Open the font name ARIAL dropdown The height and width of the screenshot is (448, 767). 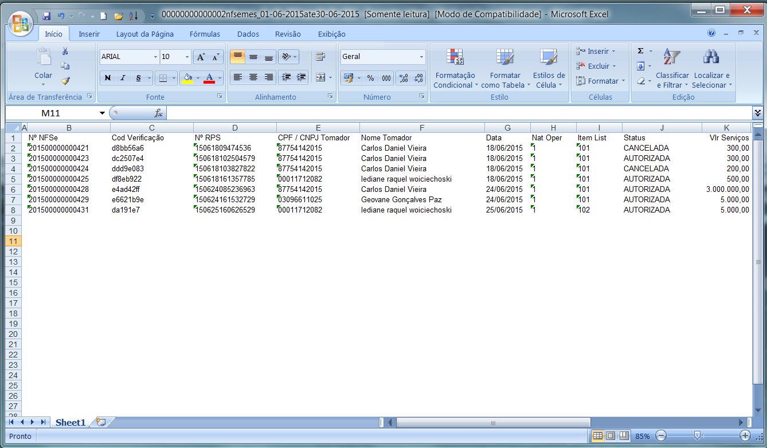(x=155, y=57)
